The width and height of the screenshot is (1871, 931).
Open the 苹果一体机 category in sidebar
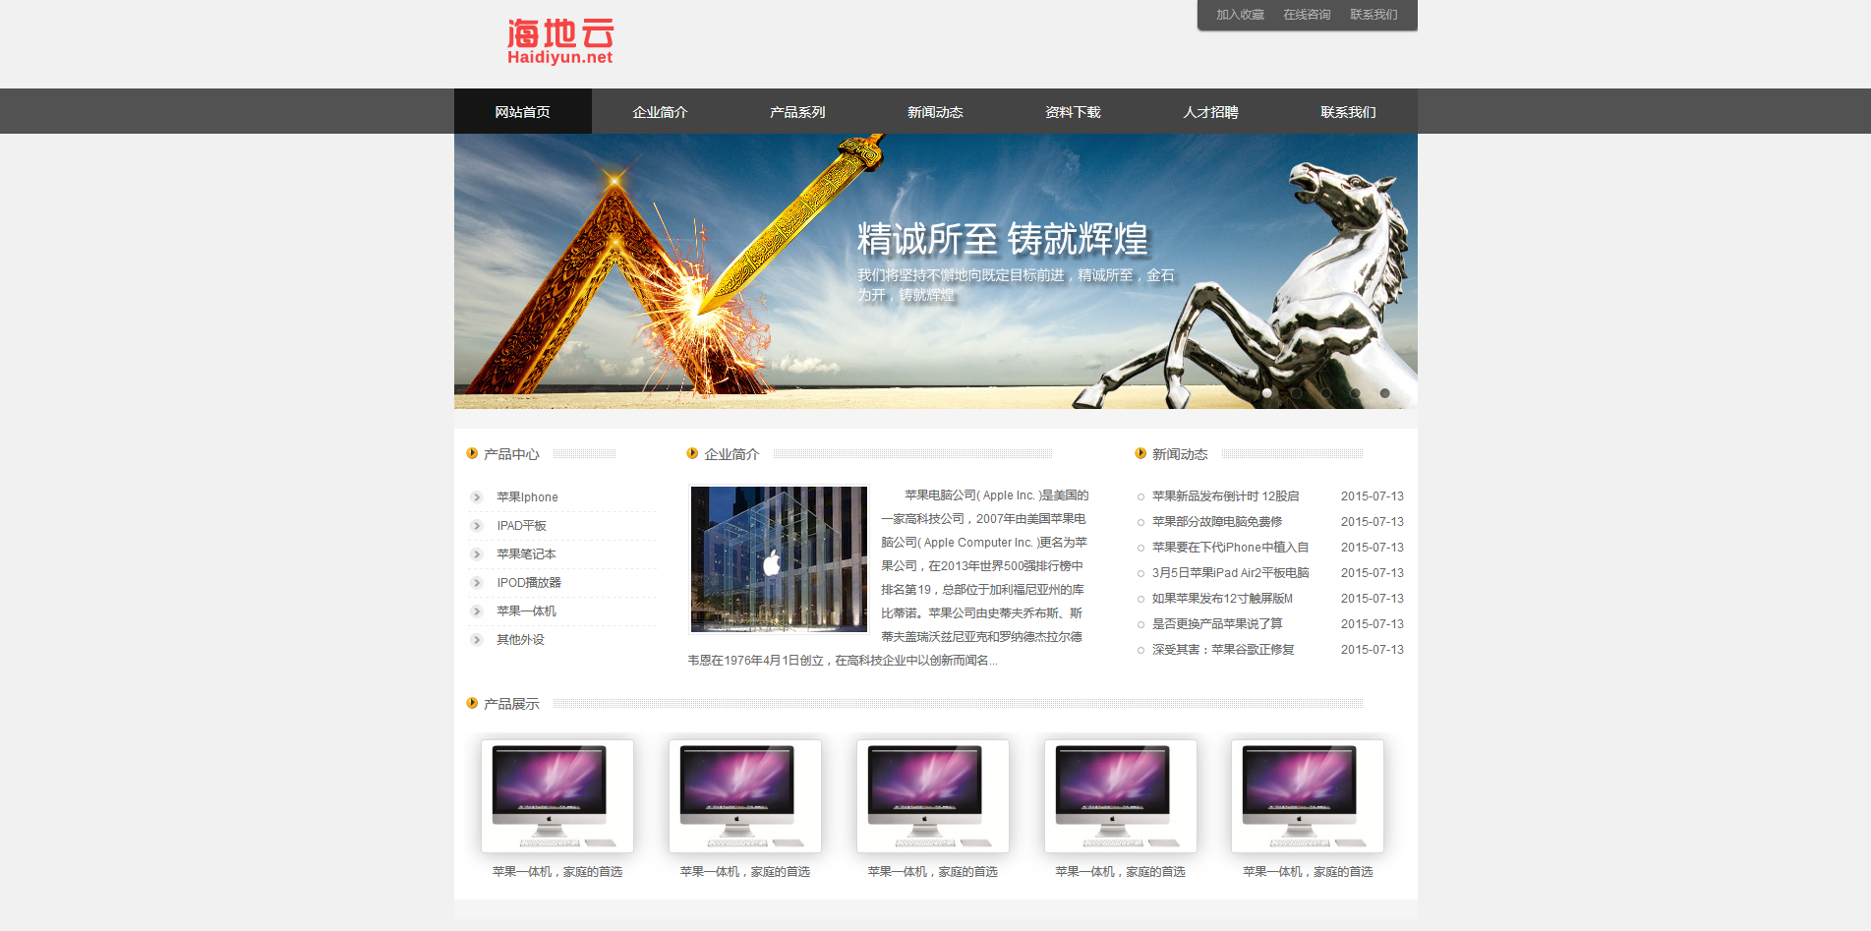point(526,611)
